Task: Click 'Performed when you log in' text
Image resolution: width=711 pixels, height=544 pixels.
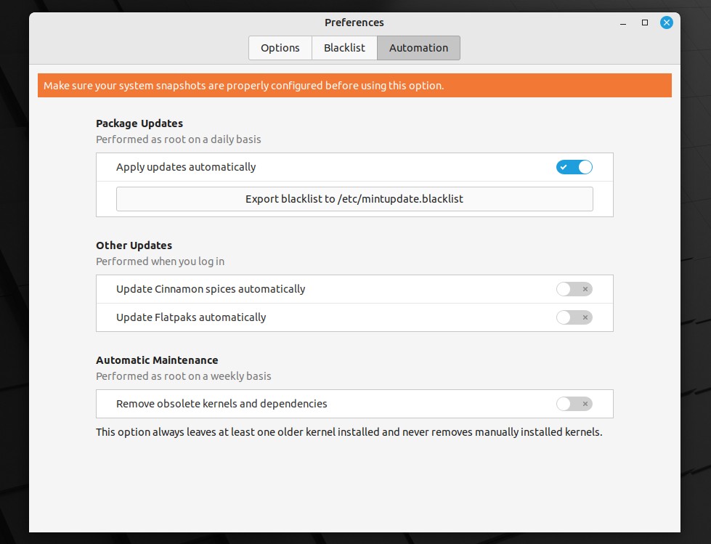Action: click(x=160, y=261)
